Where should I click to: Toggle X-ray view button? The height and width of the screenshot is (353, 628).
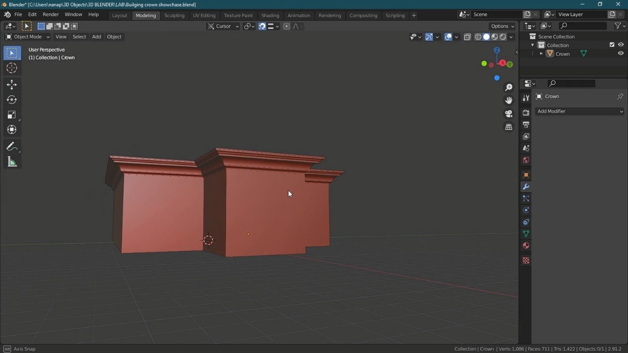click(x=467, y=37)
